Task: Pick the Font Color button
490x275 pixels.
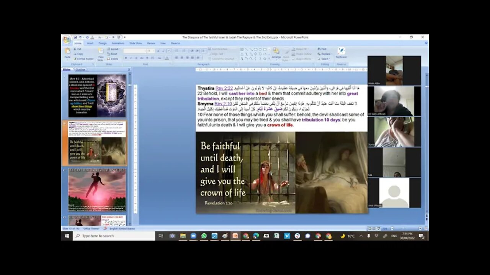Action: point(167,58)
